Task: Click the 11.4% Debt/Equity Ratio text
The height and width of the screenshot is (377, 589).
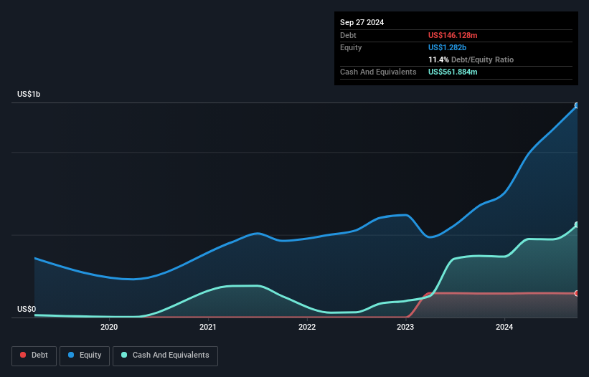Action: [x=471, y=59]
